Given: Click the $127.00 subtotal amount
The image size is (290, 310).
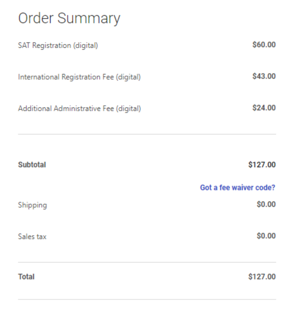Looking at the screenshot, I should pyautogui.click(x=262, y=165).
